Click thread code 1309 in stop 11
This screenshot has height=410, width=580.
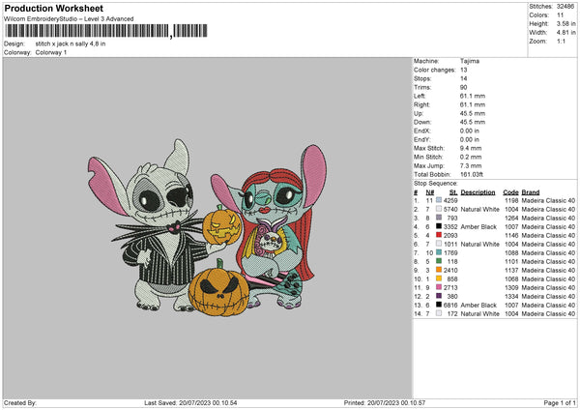pos(511,287)
